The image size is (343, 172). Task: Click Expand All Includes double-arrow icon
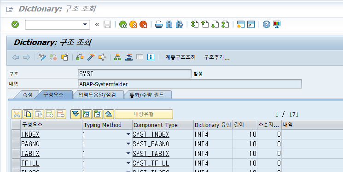pos(76,114)
